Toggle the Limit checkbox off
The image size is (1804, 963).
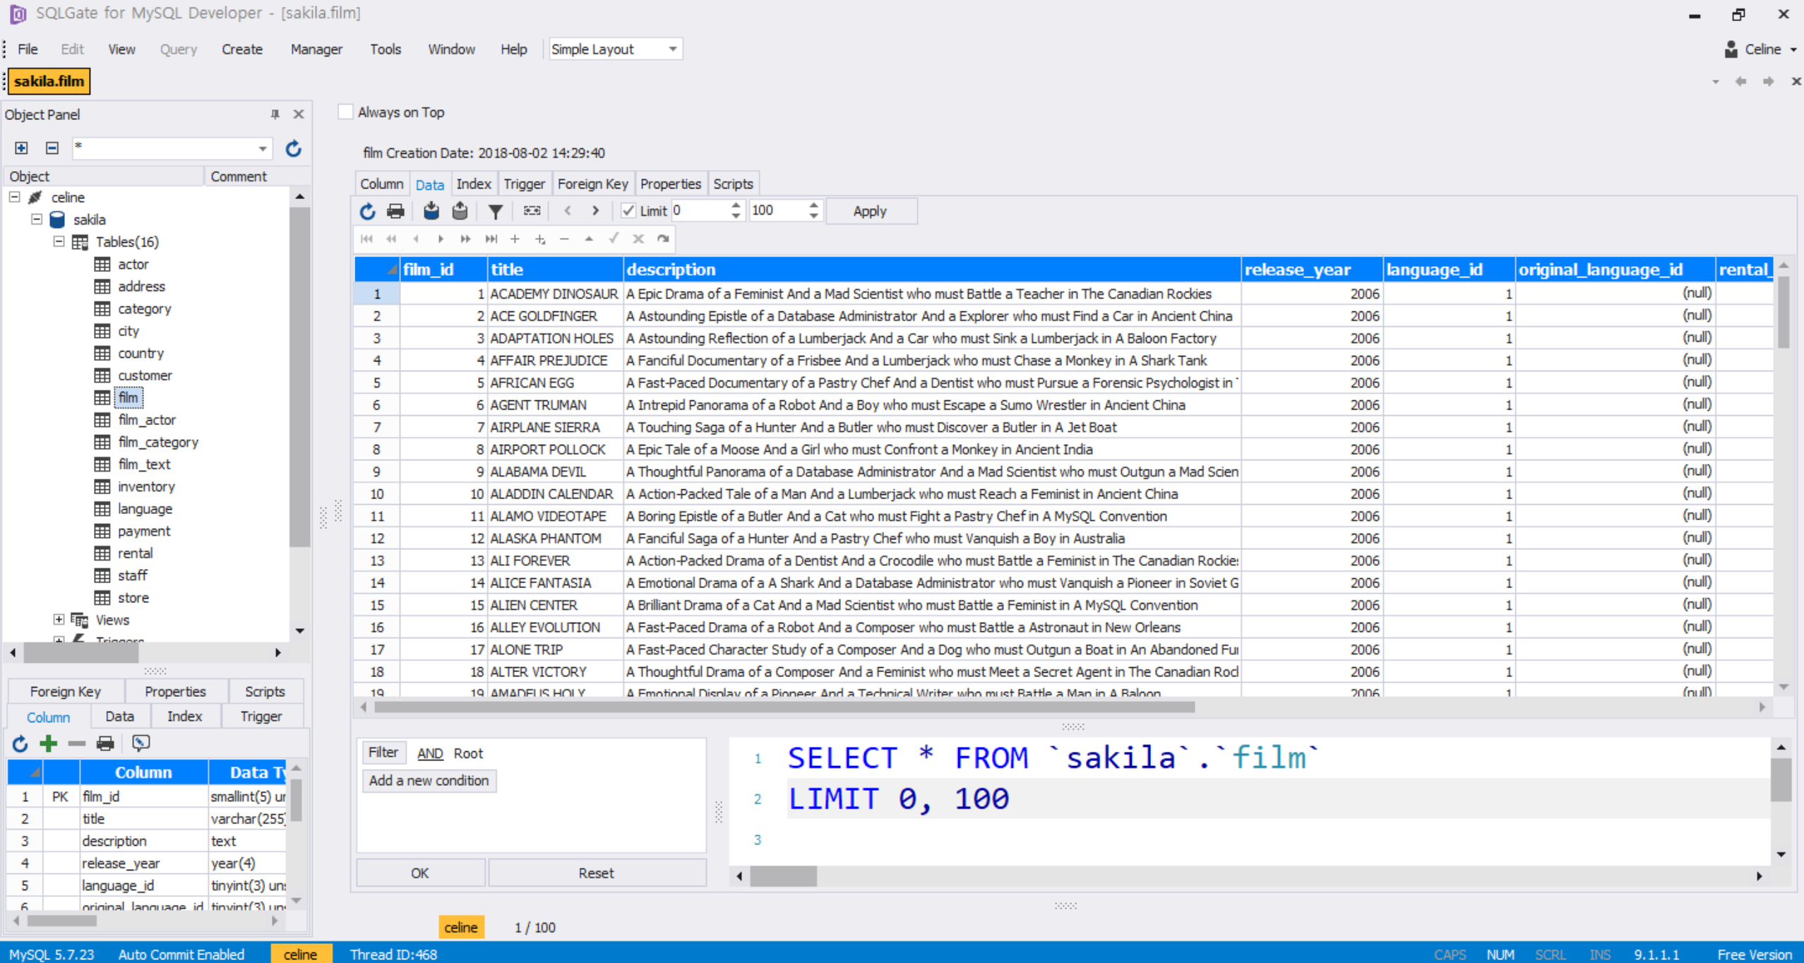(628, 210)
